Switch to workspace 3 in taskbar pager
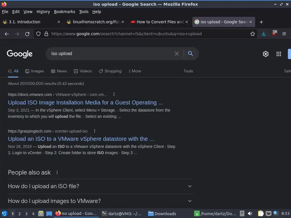 coord(26,214)
